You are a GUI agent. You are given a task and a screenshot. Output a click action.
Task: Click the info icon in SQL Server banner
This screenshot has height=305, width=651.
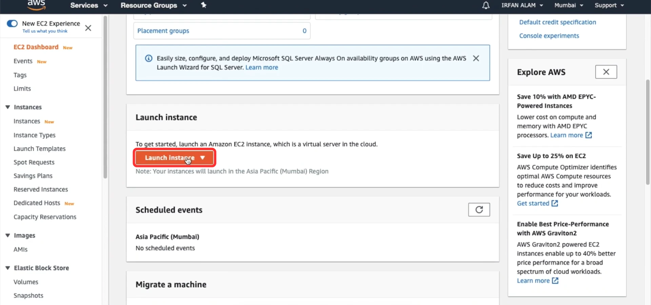pyautogui.click(x=149, y=58)
